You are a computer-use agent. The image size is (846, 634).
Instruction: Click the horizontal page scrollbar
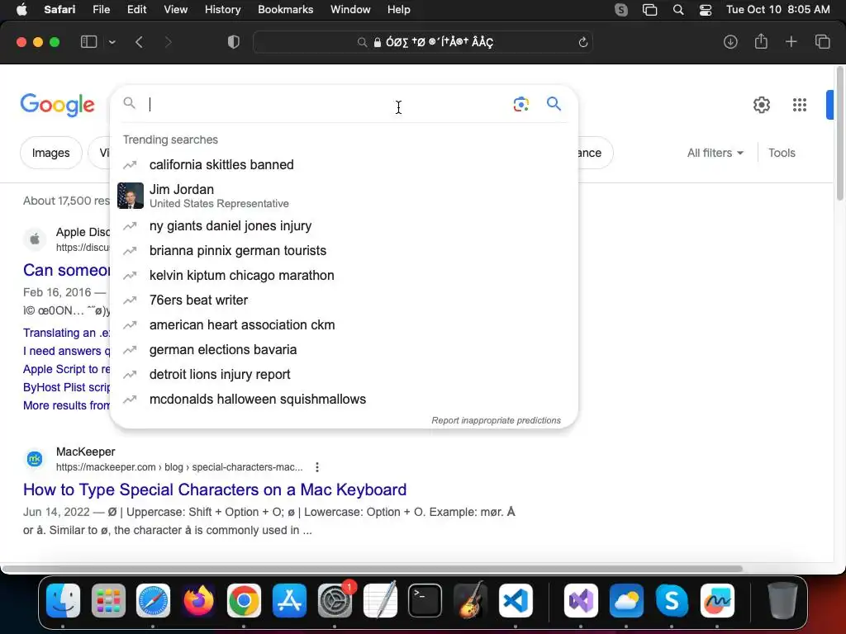373,569
